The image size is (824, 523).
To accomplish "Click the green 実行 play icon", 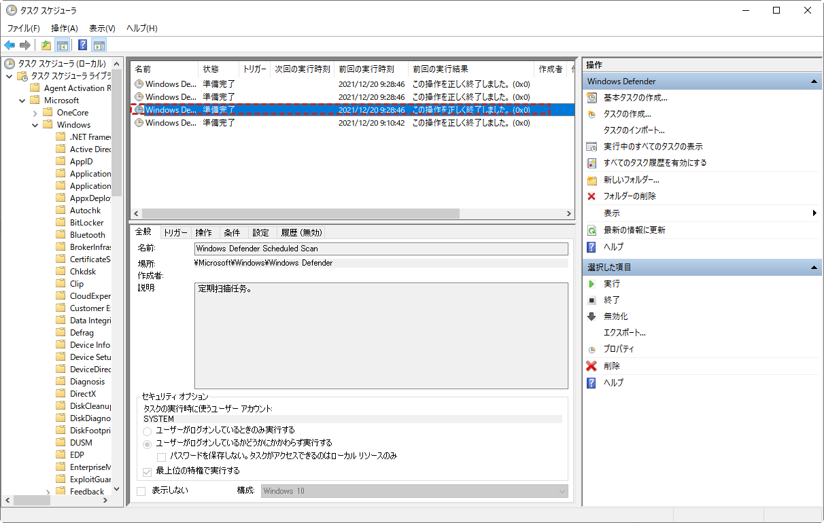I will [591, 284].
